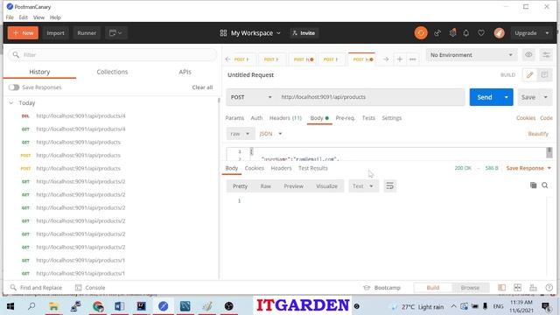The height and width of the screenshot is (315, 560).
Task: Open request Headers (11) tab
Action: click(285, 118)
